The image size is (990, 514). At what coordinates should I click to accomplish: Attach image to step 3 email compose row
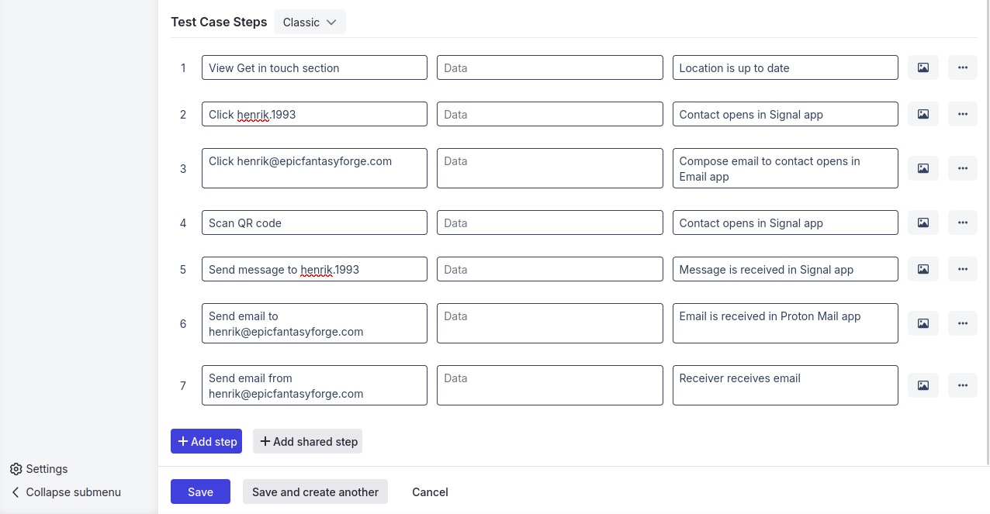pyautogui.click(x=923, y=168)
